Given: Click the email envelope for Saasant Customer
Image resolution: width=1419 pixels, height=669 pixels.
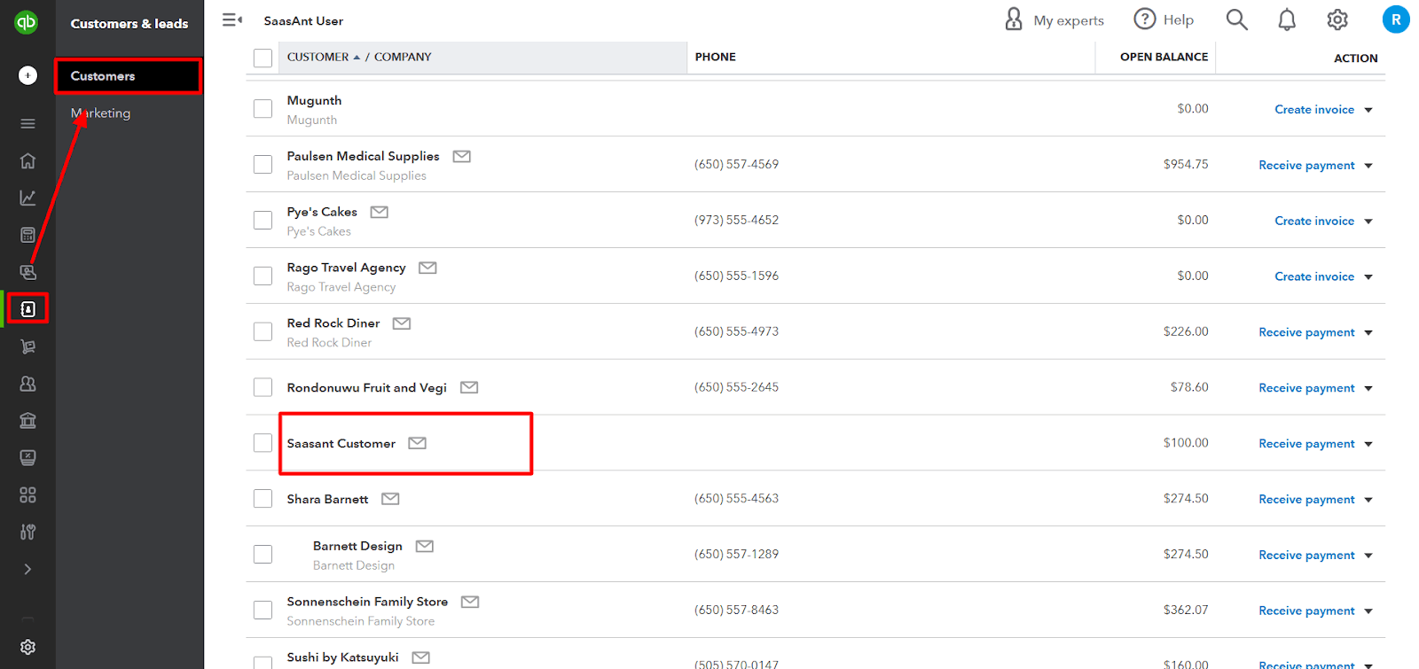Looking at the screenshot, I should click(418, 443).
